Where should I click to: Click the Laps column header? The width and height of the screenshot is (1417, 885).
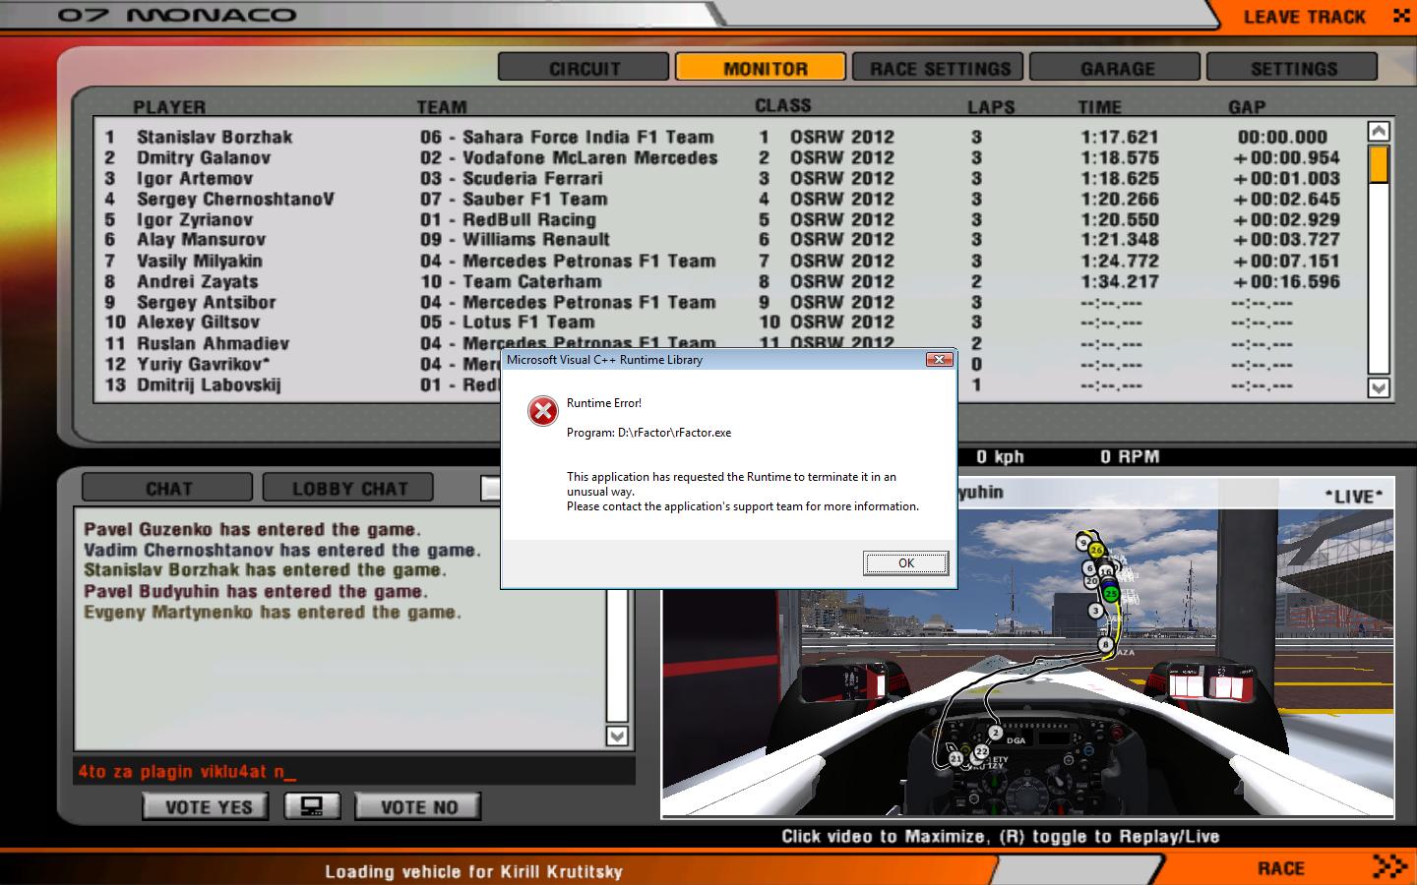991,106
